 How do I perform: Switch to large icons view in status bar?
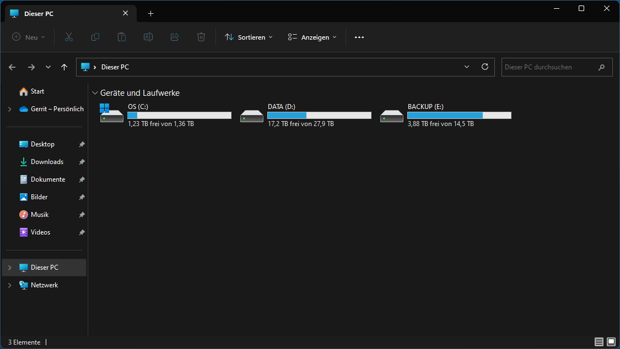pos(611,342)
